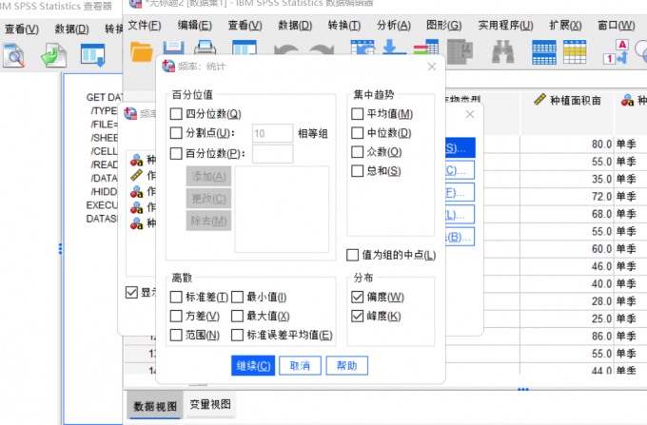Click the 百分位数 value input field
The image size is (647, 425).
pyautogui.click(x=272, y=154)
